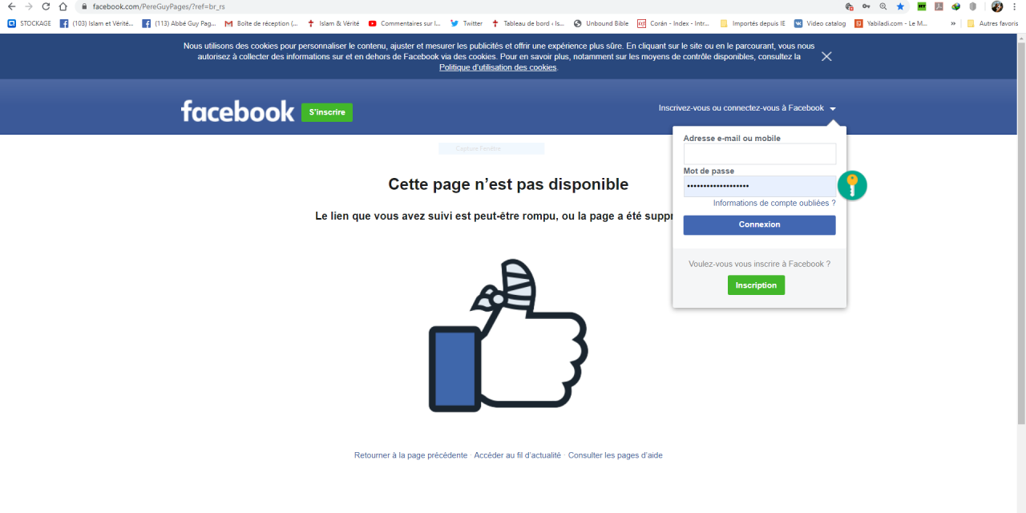
Task: Click the browser reload icon
Action: point(46,6)
